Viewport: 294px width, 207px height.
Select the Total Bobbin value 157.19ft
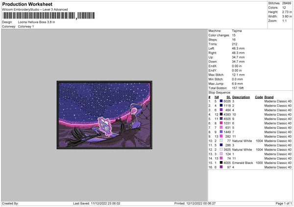pos(238,88)
